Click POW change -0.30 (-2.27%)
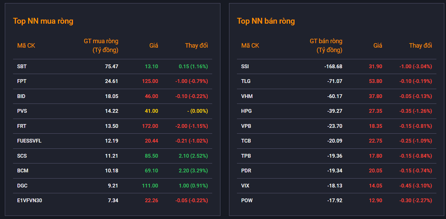The height and width of the screenshot is (219, 446). (416, 200)
